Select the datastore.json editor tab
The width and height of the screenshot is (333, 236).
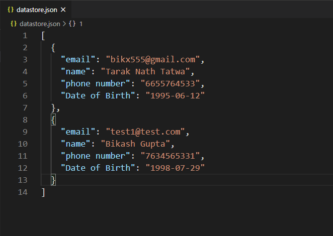coord(36,10)
